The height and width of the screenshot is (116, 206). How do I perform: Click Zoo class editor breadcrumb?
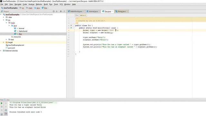click(77, 15)
